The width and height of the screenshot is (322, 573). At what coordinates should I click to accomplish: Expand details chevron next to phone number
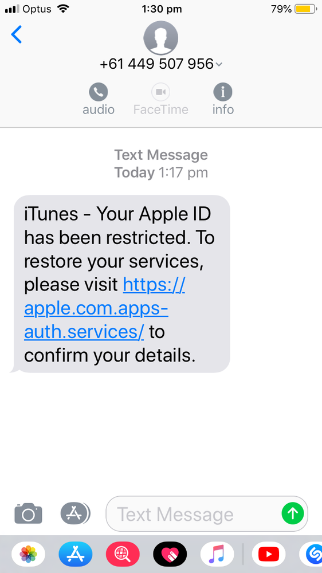tap(218, 65)
